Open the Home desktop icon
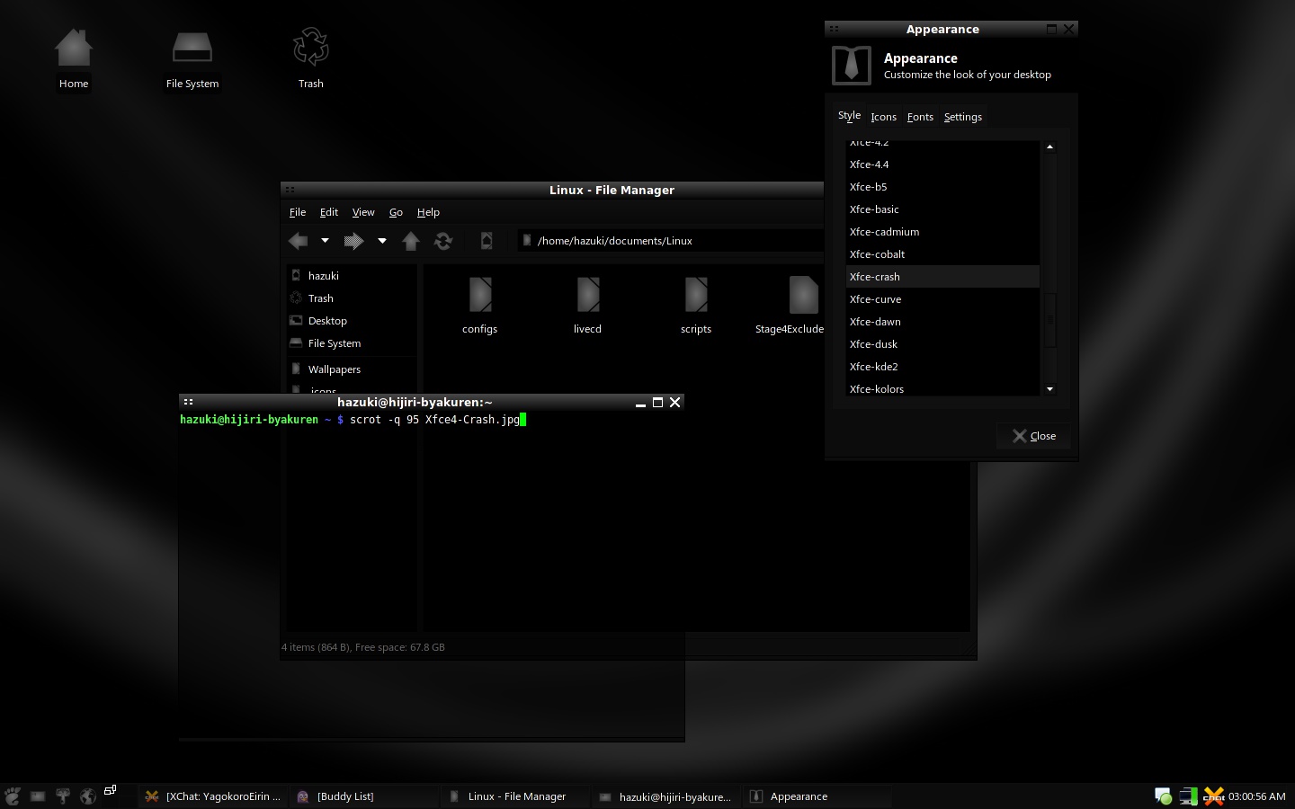The image size is (1295, 809). tap(74, 58)
